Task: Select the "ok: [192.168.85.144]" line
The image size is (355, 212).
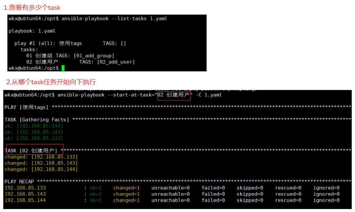Action: point(34,126)
